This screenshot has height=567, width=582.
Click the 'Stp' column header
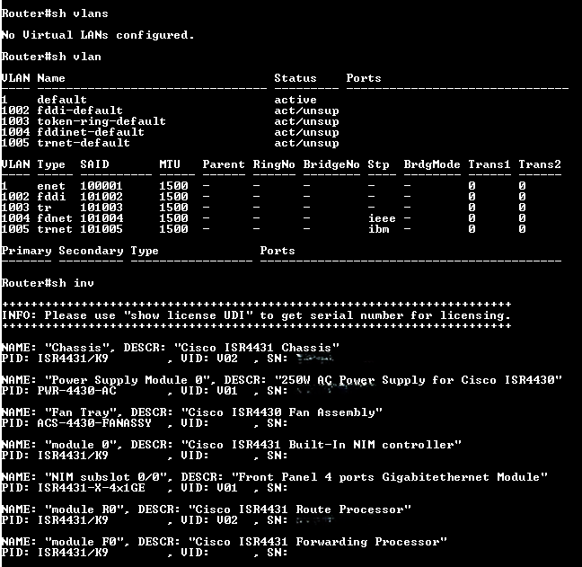point(378,164)
